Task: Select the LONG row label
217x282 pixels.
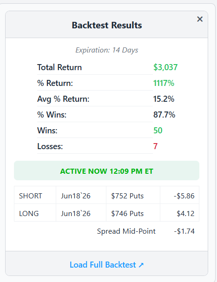Action: [29, 214]
